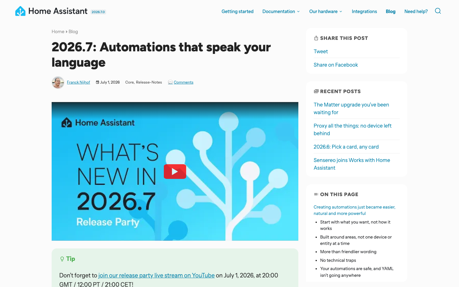Click the 2026.7.0 version badge
The height and width of the screenshot is (287, 459).
tap(98, 12)
